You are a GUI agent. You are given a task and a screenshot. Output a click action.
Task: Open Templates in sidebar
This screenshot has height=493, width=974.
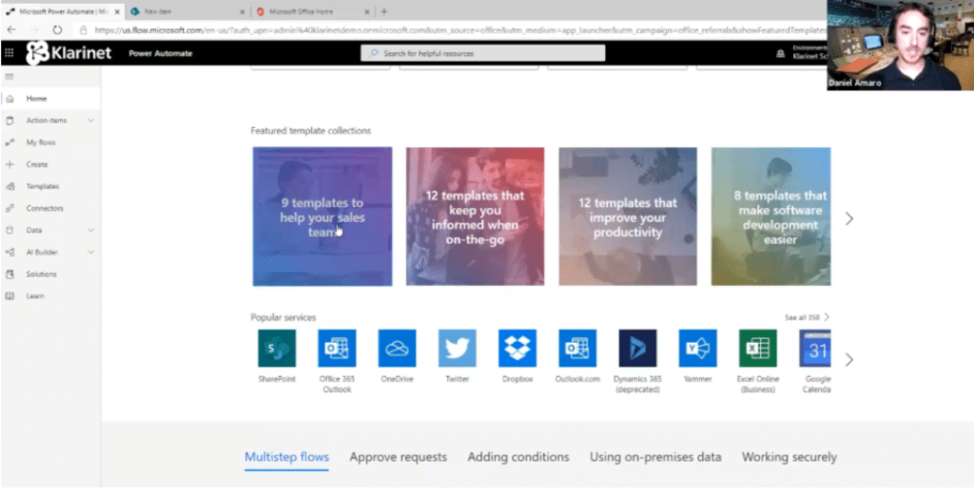pos(50,186)
